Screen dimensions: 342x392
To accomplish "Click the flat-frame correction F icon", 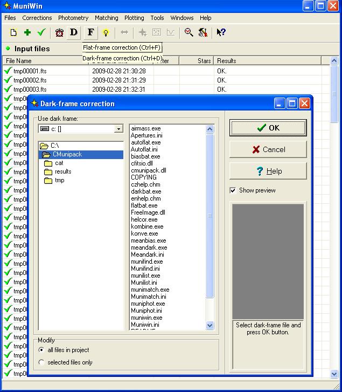I will pyautogui.click(x=91, y=33).
